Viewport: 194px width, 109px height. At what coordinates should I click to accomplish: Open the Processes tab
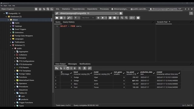[x=104, y=9]
